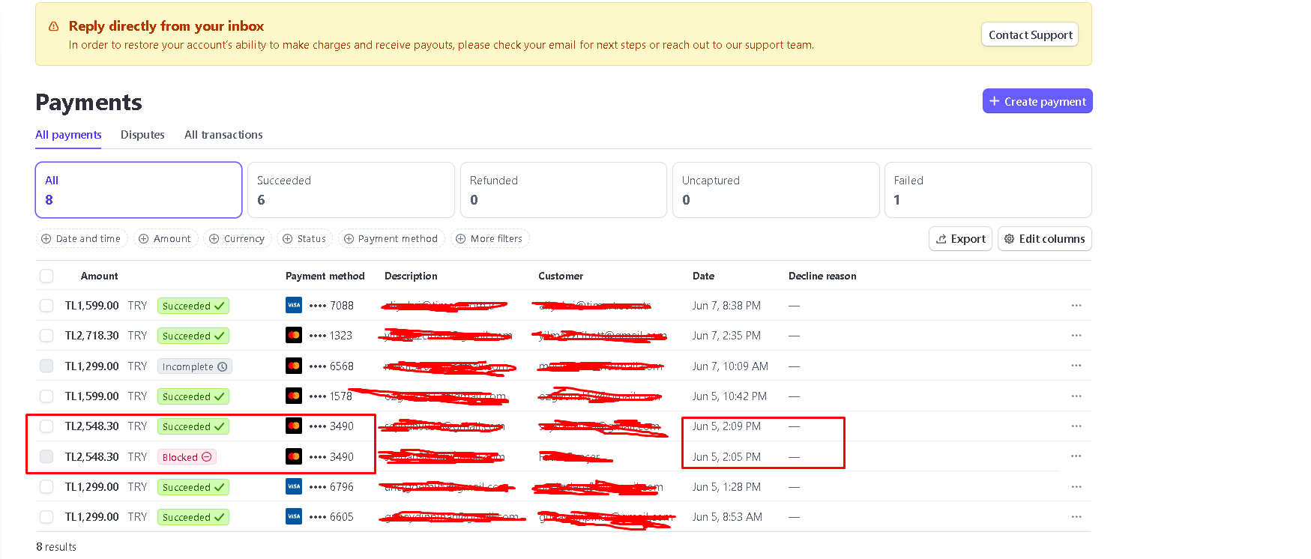
Task: Open Edit columns
Action: (x=1045, y=239)
